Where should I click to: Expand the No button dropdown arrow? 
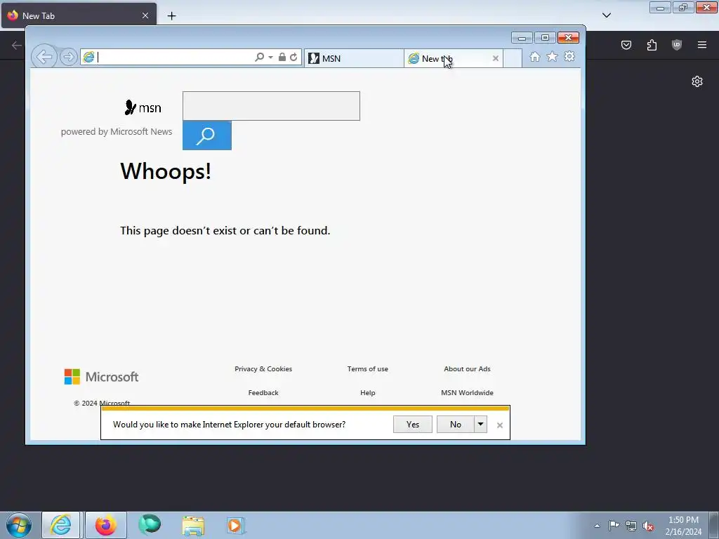(x=480, y=425)
